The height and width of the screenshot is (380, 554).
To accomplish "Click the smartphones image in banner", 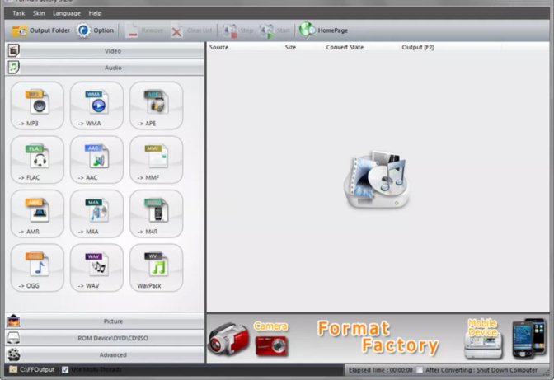I will tap(529, 338).
